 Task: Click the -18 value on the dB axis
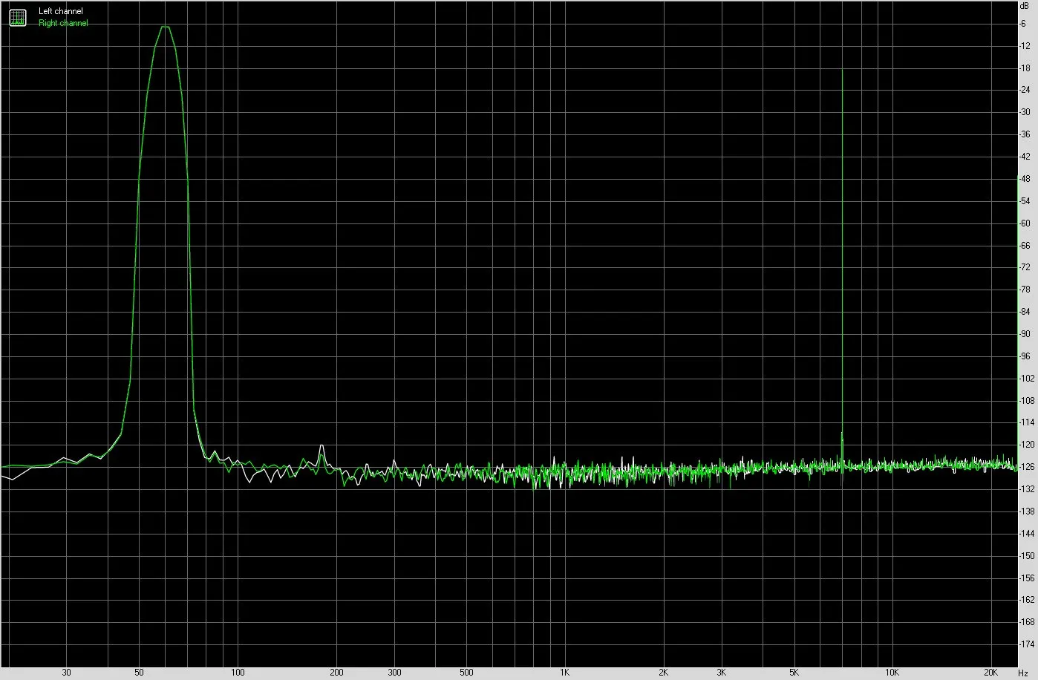[1025, 68]
